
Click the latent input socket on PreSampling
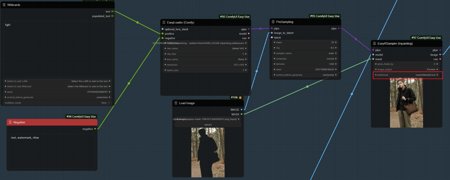point(272,37)
